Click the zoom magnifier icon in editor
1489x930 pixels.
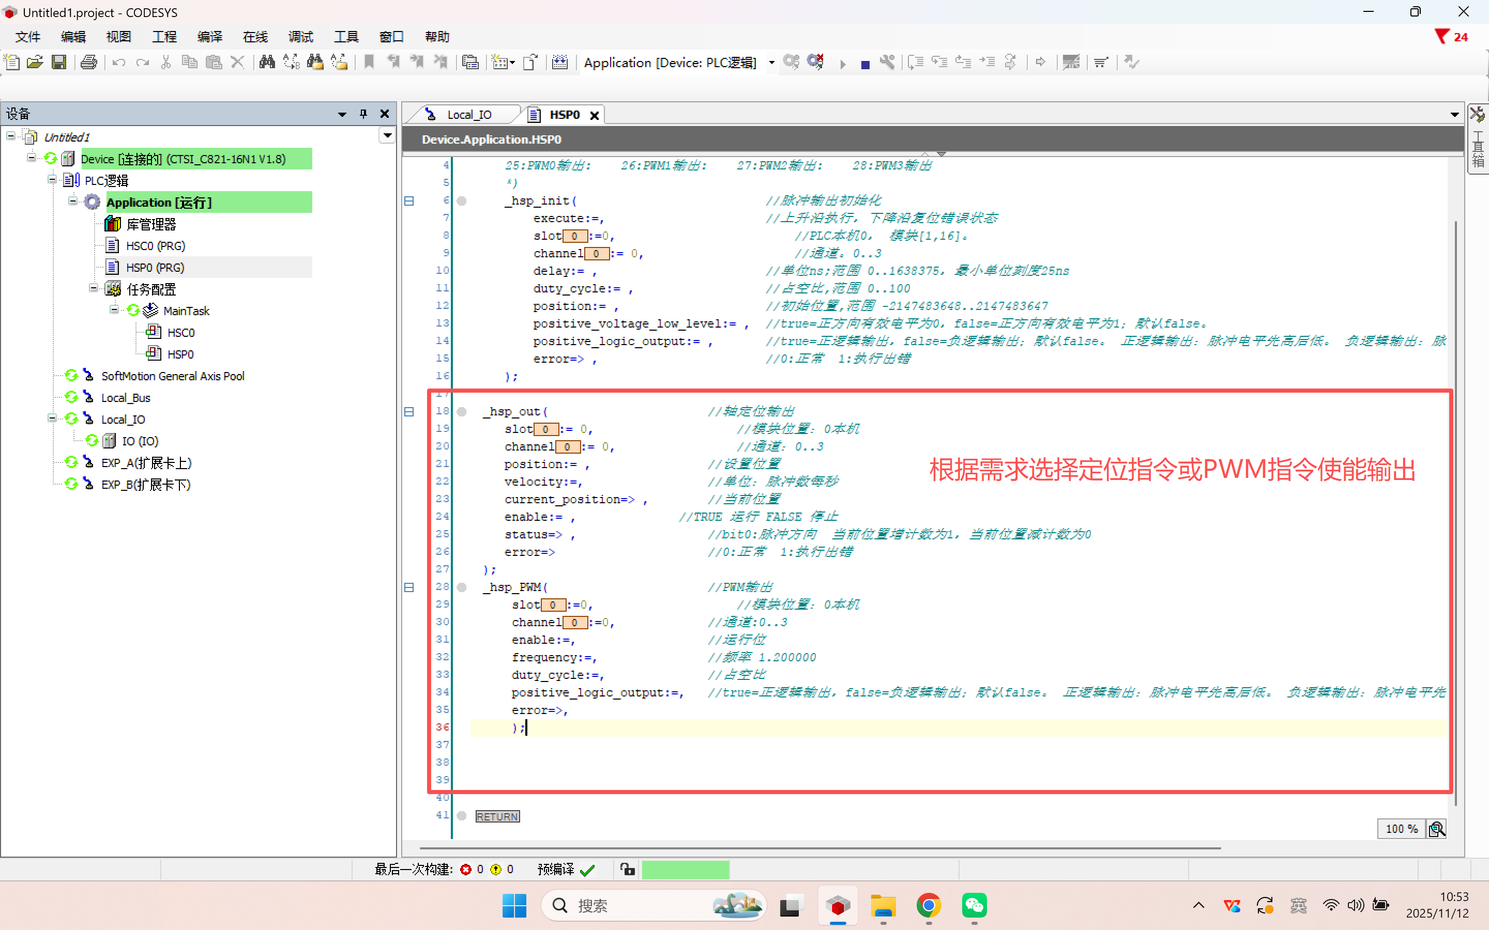1437,829
